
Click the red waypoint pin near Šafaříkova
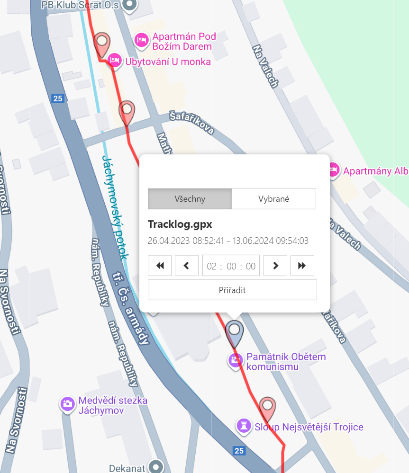pyautogui.click(x=127, y=112)
